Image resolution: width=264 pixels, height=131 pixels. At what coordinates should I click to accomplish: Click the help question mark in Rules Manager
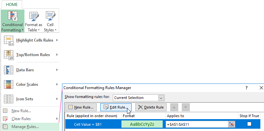(246, 88)
